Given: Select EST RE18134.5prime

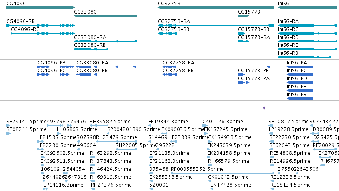Looking at the screenshot, I should point(272,189).
